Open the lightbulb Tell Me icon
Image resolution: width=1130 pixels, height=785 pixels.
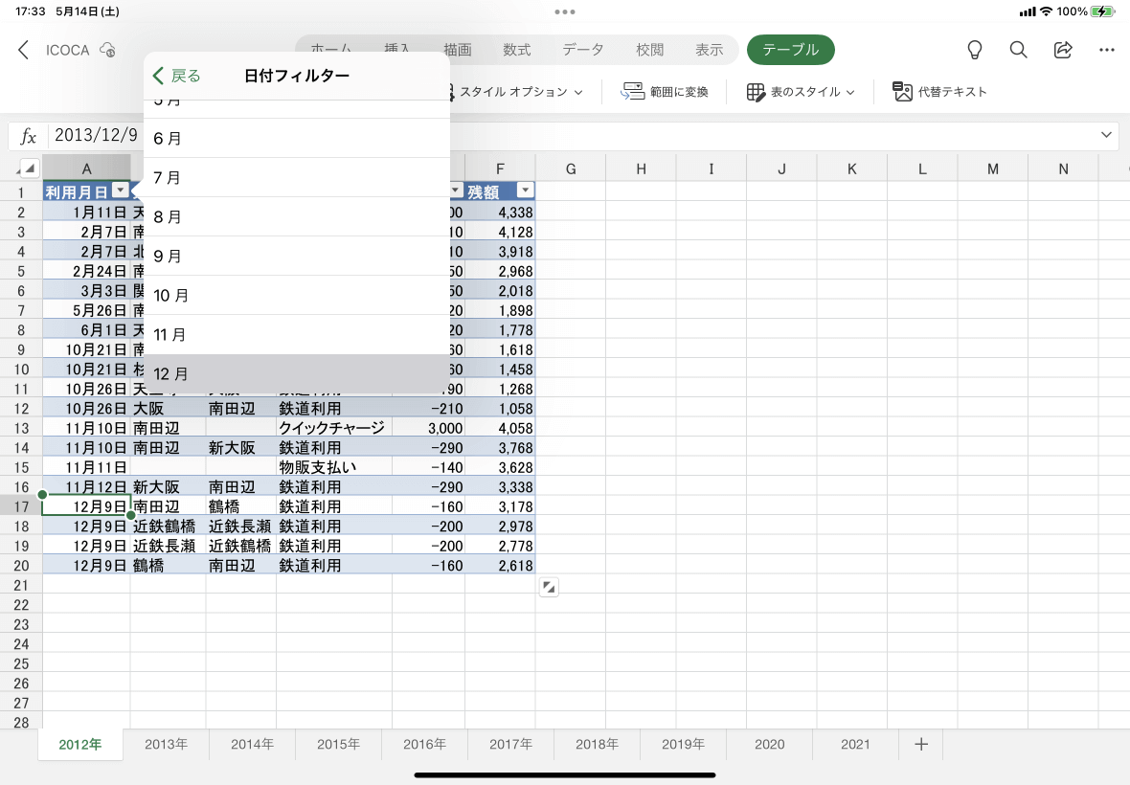pos(974,50)
